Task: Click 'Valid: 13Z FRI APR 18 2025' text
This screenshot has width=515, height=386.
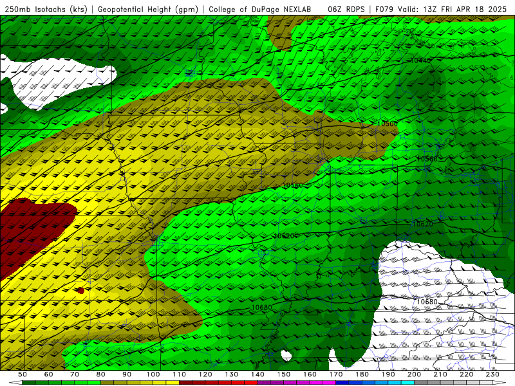Action: tap(453, 10)
